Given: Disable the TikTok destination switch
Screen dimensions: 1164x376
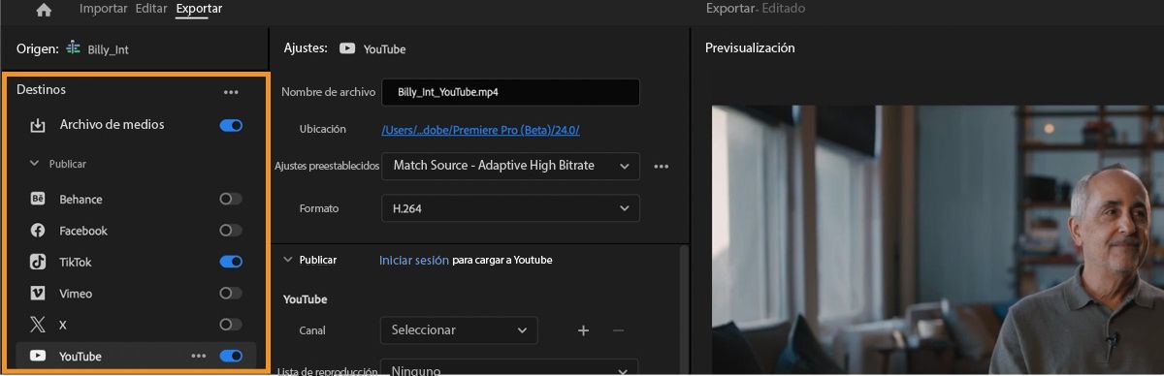Looking at the screenshot, I should coord(231,262).
